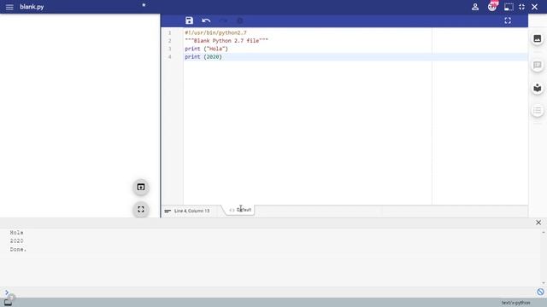Redo the edit with the greyed arrow
Image resolution: width=547 pixels, height=307 pixels.
point(223,20)
